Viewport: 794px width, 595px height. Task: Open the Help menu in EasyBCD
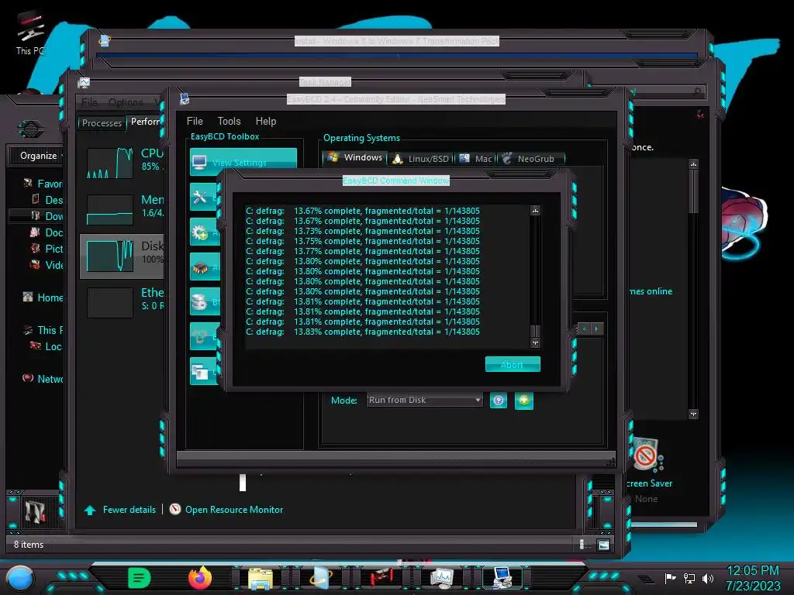click(x=266, y=122)
